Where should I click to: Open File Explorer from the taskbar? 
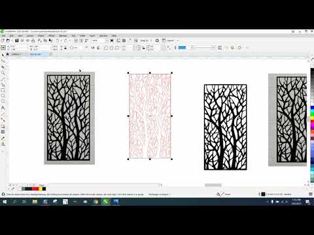pos(35,202)
